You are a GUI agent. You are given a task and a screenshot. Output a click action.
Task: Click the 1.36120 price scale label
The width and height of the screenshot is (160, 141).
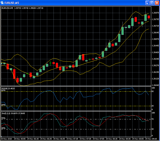(155, 79)
